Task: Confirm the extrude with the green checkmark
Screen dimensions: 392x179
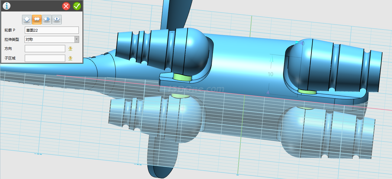Action: (77, 6)
